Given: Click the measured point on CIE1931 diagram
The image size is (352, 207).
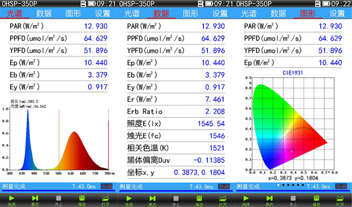Looking at the screenshot, I should point(292,151).
